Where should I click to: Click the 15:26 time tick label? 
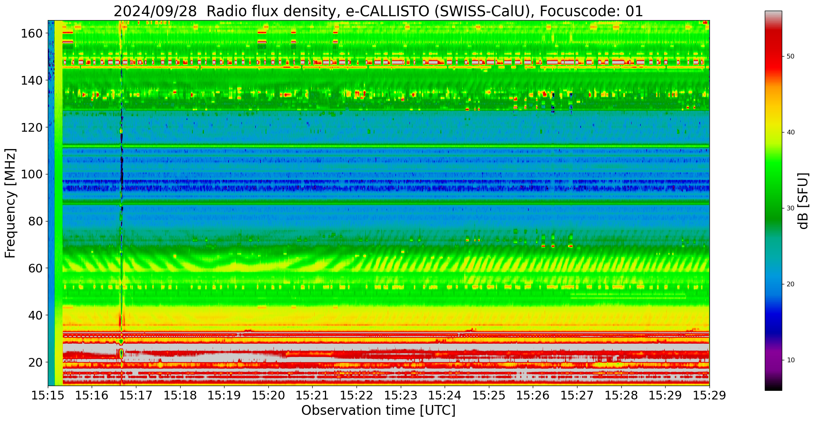[533, 396]
